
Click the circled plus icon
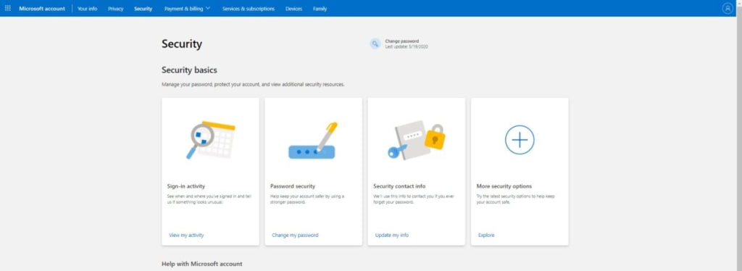tap(520, 140)
